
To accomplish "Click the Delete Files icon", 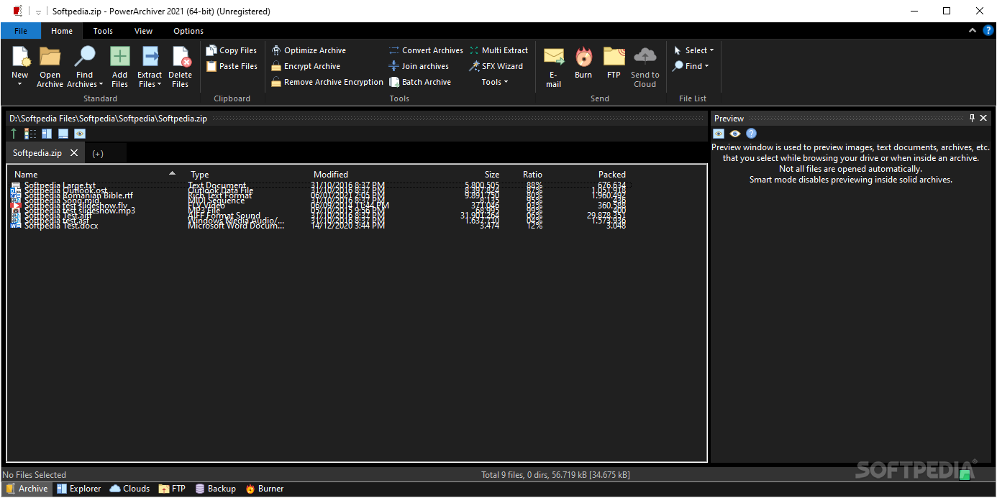I will 180,57.
